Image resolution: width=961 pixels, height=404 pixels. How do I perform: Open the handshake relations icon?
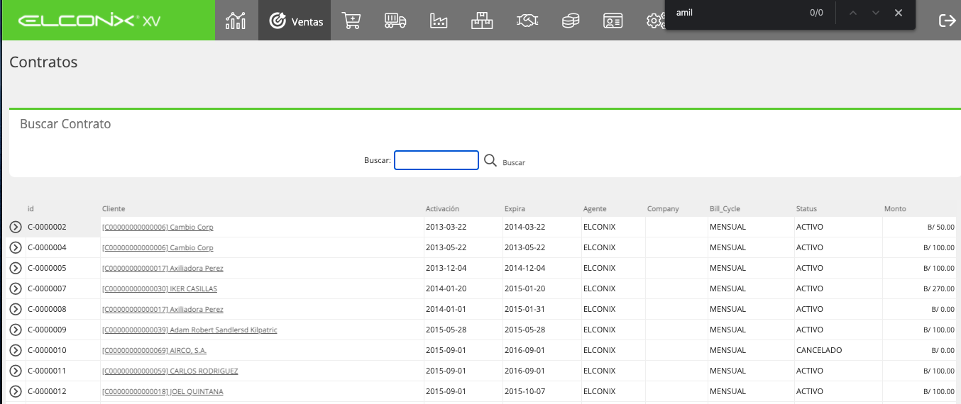pos(526,21)
